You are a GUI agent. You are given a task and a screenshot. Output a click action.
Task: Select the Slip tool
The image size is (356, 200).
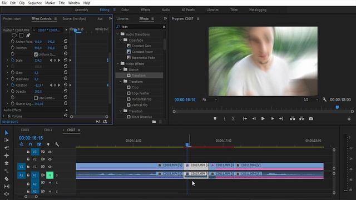(x=6, y=187)
